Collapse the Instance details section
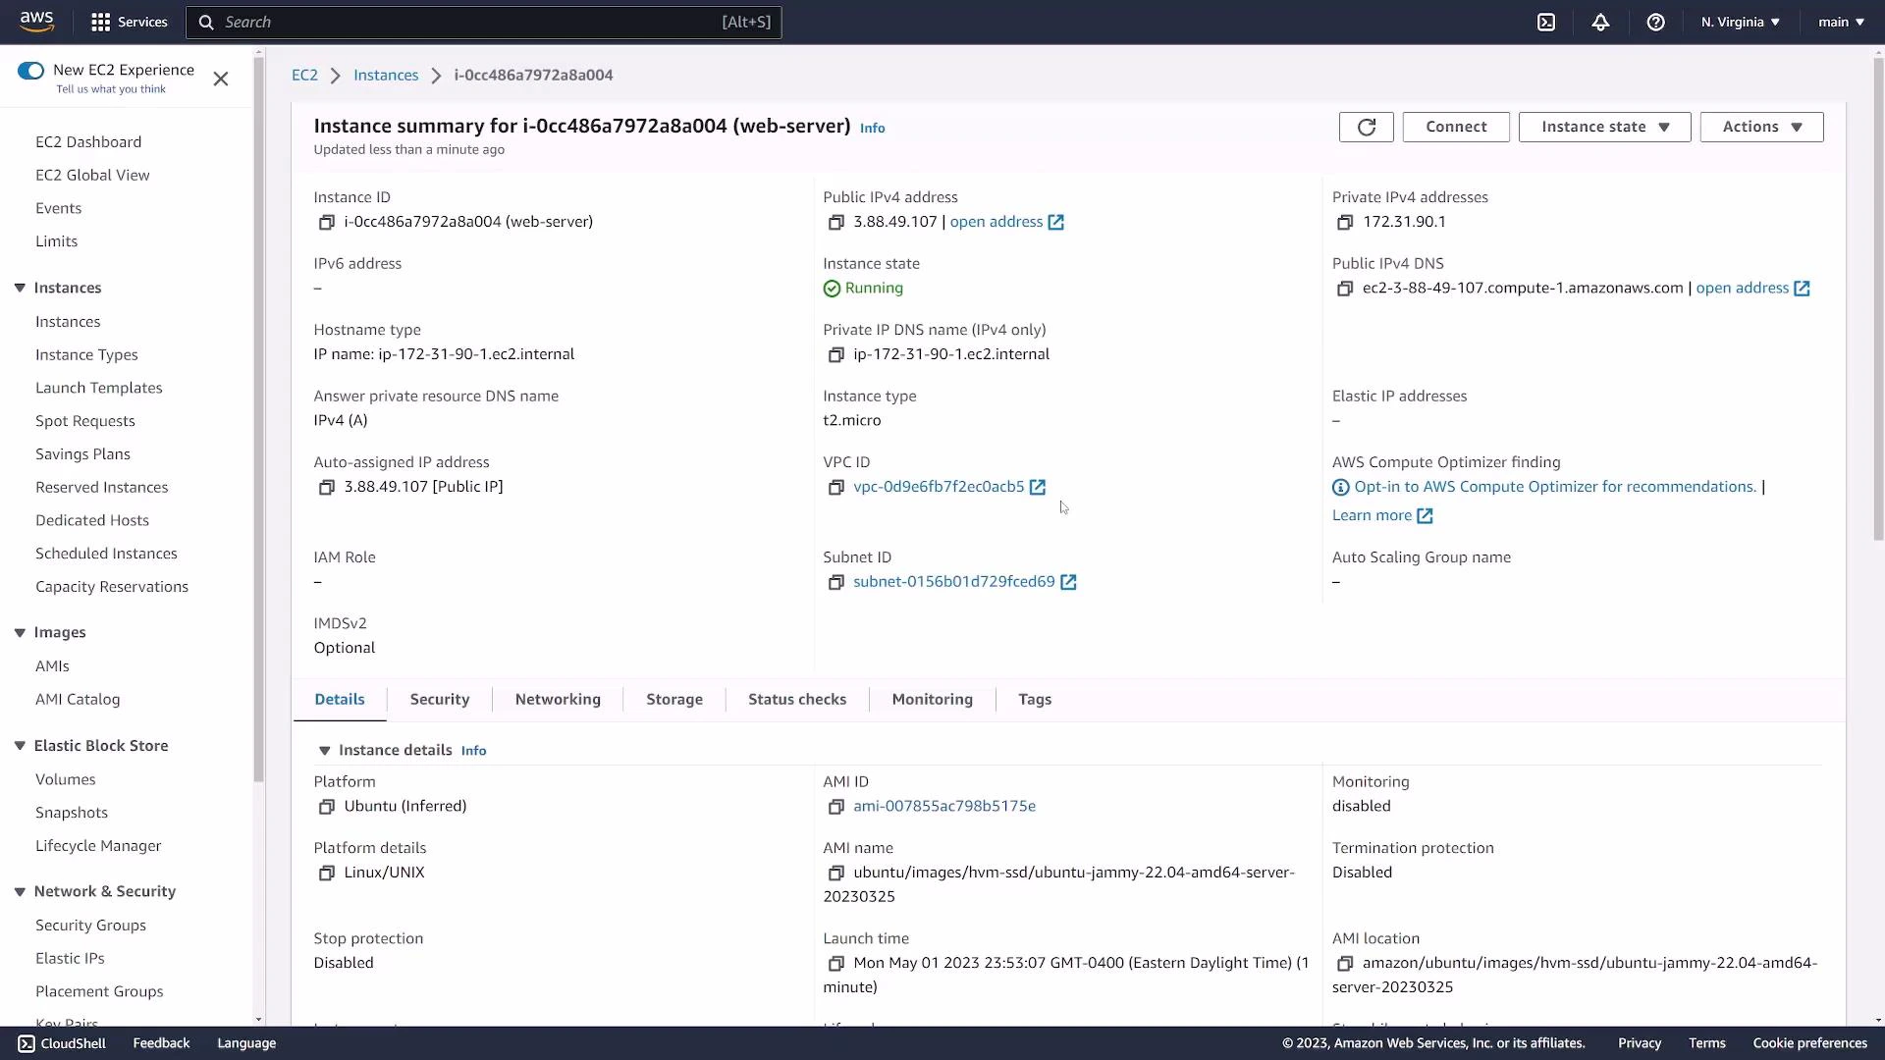The height and width of the screenshot is (1060, 1885). [x=325, y=750]
